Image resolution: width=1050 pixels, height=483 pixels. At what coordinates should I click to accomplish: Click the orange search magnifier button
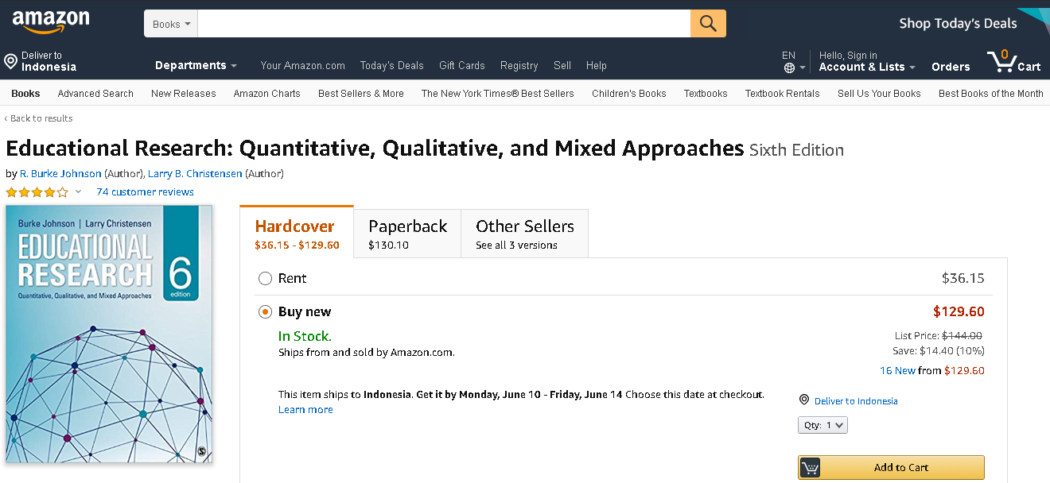coord(708,24)
